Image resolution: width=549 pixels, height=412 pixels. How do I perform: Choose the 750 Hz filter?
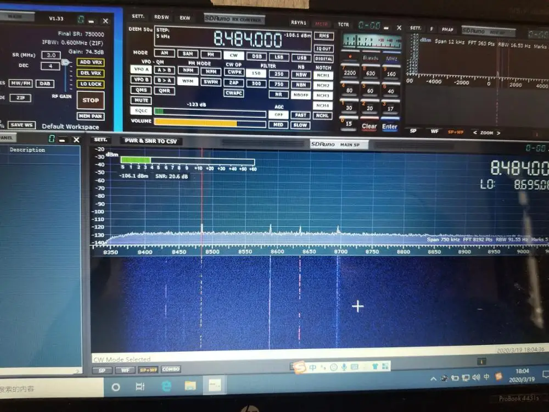coord(279,84)
